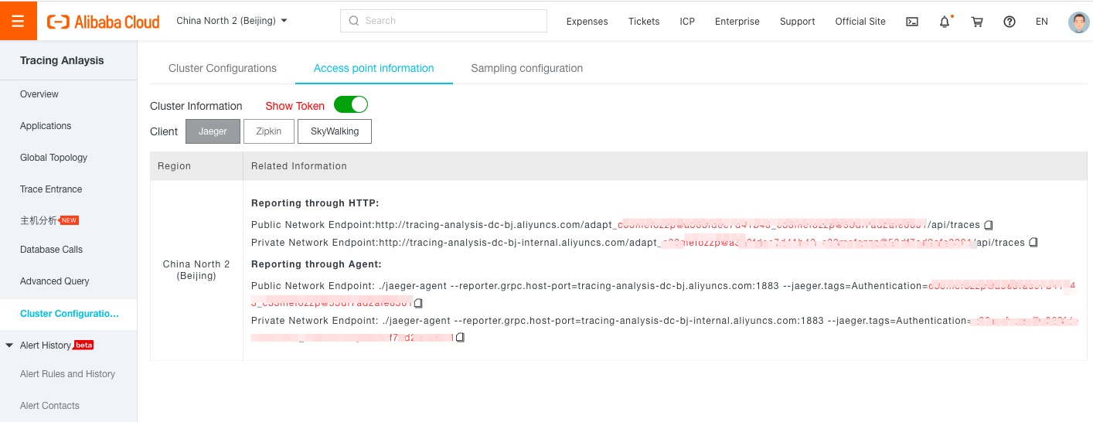The height and width of the screenshot is (422, 1093).
Task: Open the Cloud Shell terminal icon
Action: (x=912, y=22)
